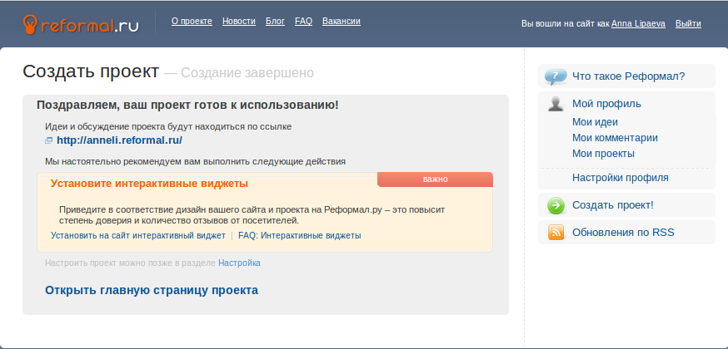Open the Настройка section link
The height and width of the screenshot is (349, 728).
point(239,263)
